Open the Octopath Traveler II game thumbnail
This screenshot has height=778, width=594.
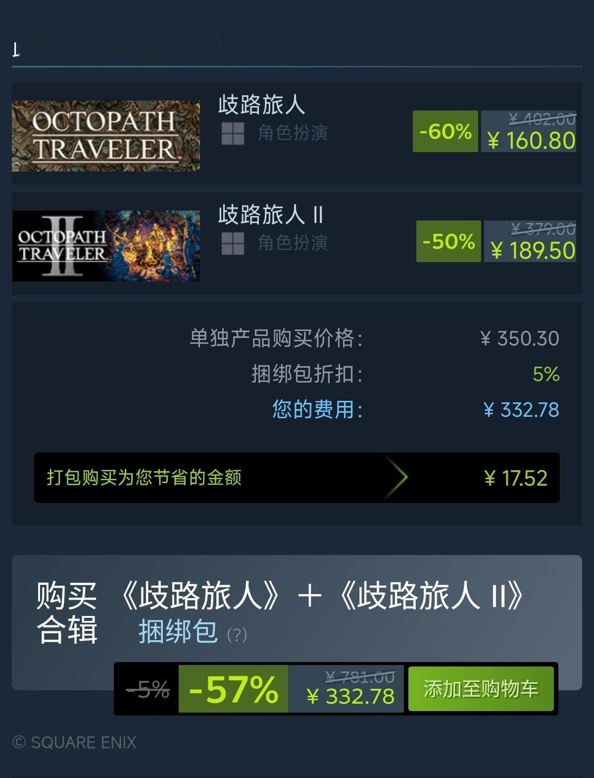(106, 246)
